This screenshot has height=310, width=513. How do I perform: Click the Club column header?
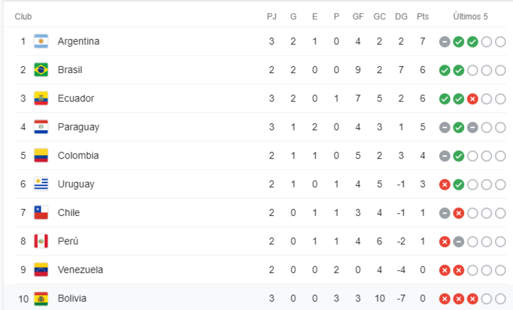pyautogui.click(x=23, y=17)
